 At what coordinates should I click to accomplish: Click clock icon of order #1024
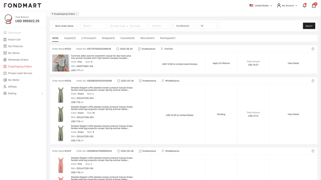pos(118,81)
